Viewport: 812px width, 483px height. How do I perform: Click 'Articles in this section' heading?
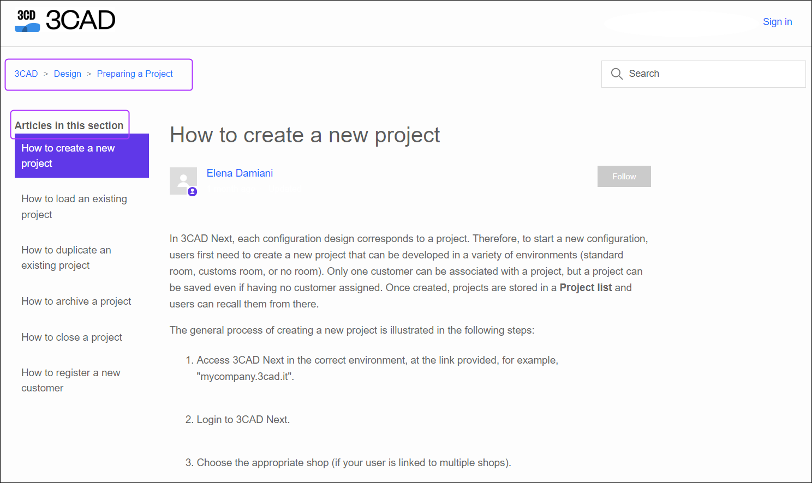coord(69,125)
